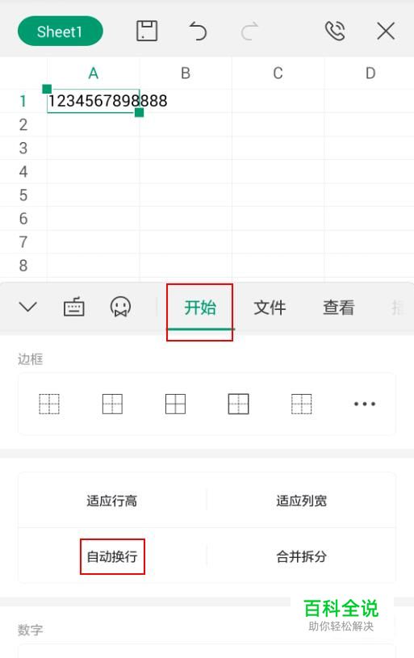The width and height of the screenshot is (414, 658).
Task: Undo the last action
Action: (x=198, y=31)
